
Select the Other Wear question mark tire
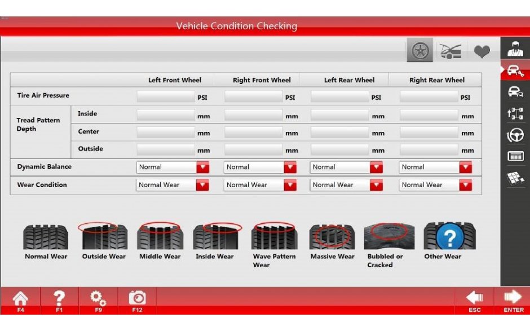click(449, 236)
